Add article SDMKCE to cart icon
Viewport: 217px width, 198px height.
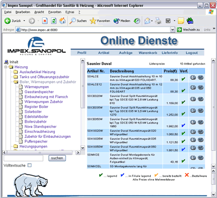[201, 158]
